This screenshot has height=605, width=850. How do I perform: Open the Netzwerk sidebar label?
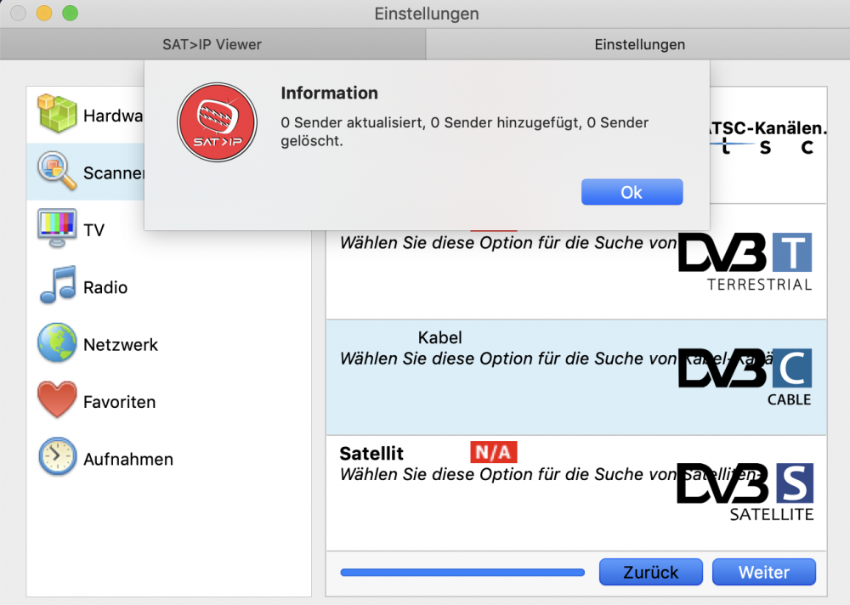[x=121, y=345]
